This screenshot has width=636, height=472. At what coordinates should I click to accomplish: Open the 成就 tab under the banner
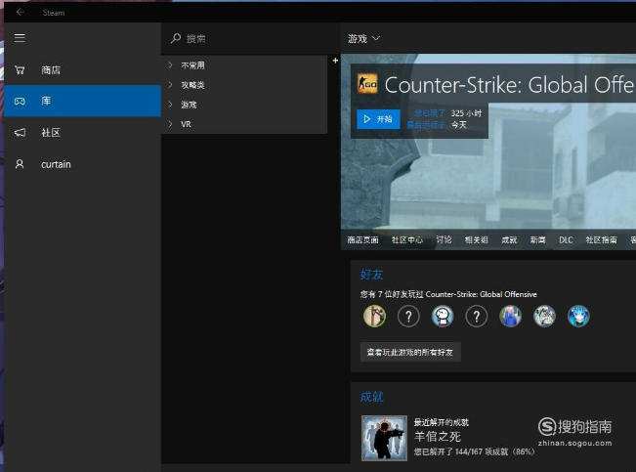509,239
